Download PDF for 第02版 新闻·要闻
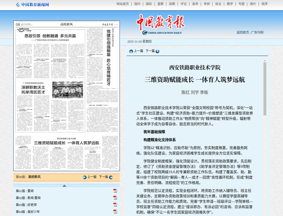 tap(115, 198)
